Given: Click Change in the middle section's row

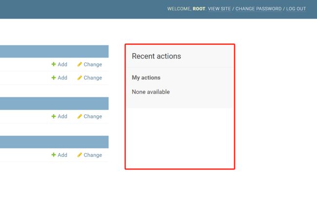Looking at the screenshot, I should 90,116.
